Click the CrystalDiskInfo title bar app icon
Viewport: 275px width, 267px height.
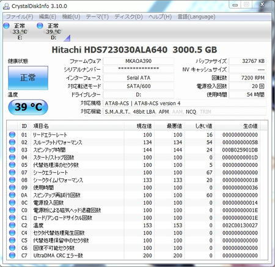pos(6,6)
